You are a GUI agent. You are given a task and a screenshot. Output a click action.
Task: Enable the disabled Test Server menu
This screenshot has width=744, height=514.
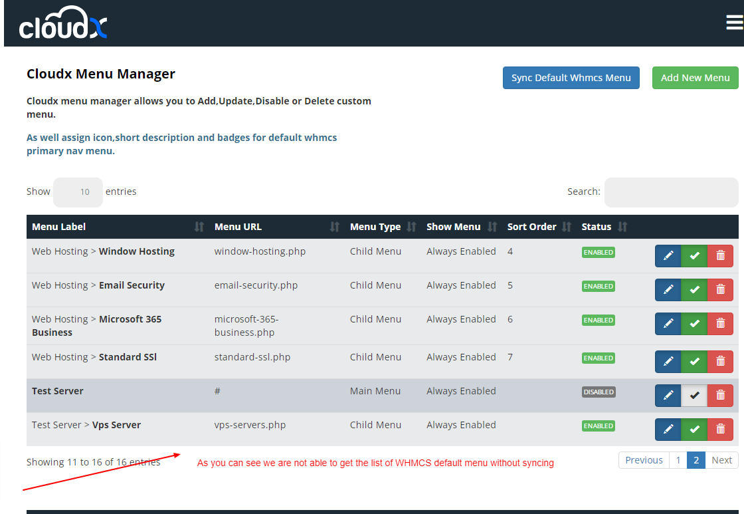pos(694,396)
